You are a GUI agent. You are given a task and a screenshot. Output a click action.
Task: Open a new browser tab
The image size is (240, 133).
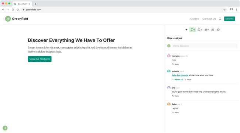point(36,4)
